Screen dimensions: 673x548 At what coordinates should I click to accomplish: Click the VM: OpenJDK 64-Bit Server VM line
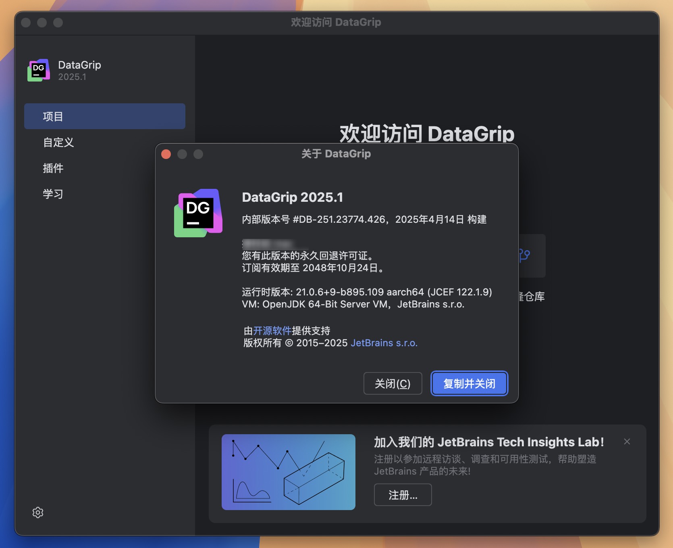(x=353, y=304)
